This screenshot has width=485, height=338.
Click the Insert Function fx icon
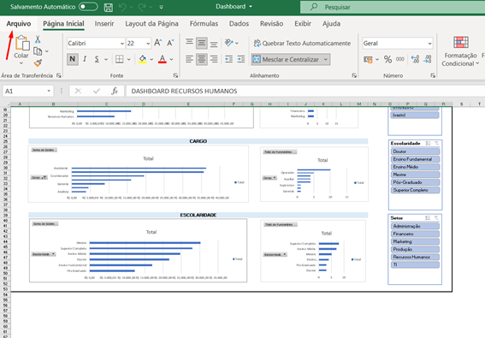point(115,91)
